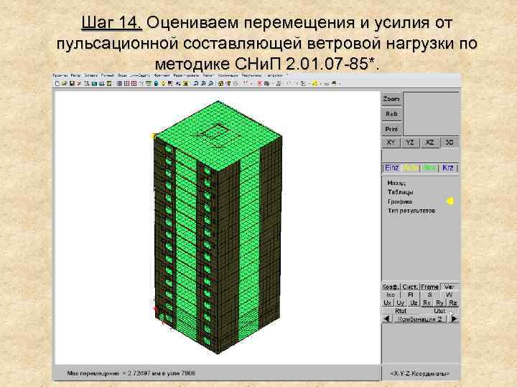Select the Ry rotation component
The image size is (517, 387).
439,302
